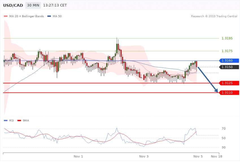Click the Nov 18 date axis label
The image size is (240, 162).
coord(217,156)
